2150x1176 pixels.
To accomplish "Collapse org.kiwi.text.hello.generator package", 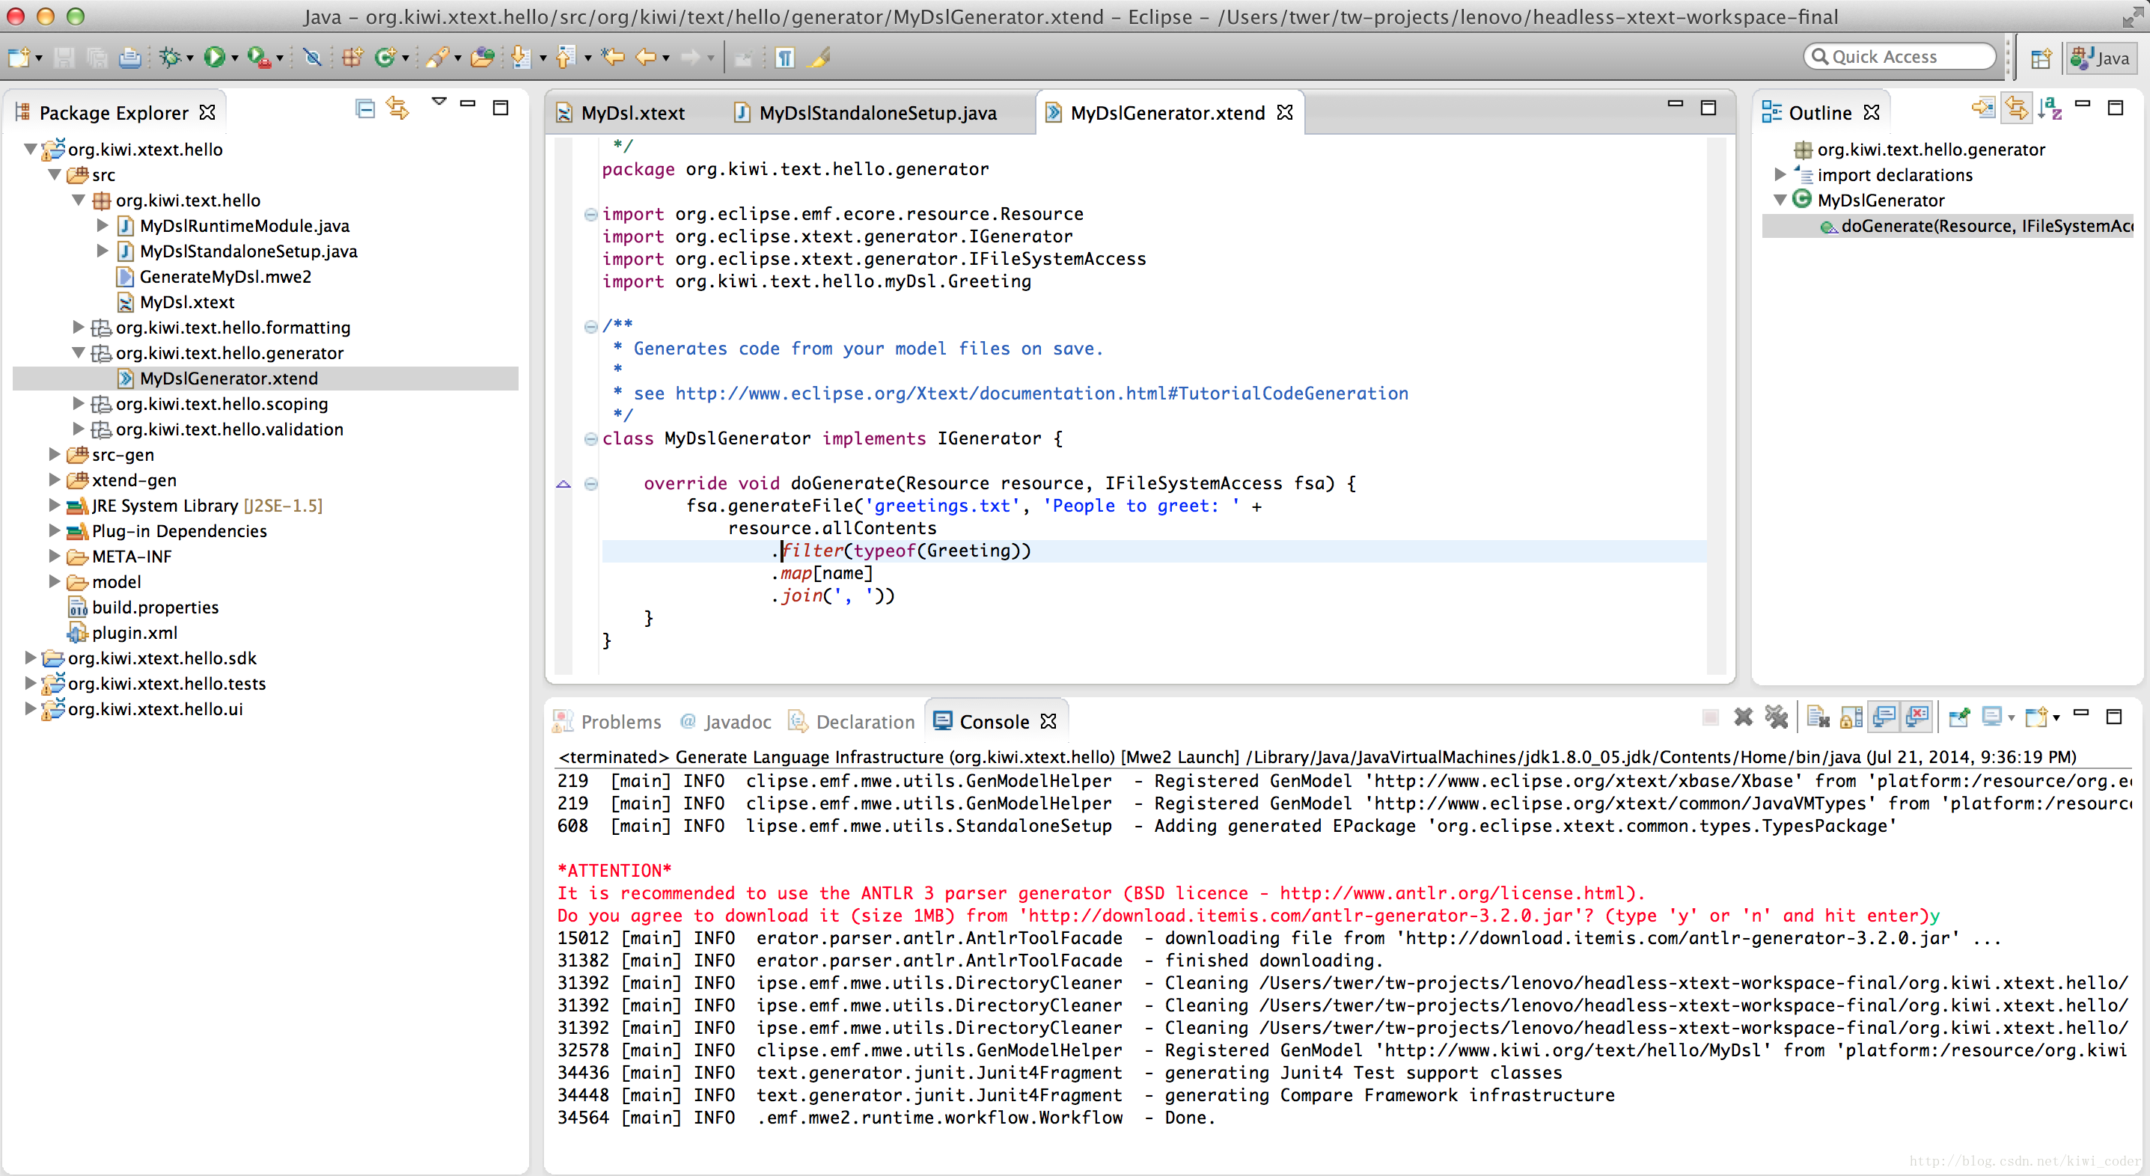I will coord(79,353).
